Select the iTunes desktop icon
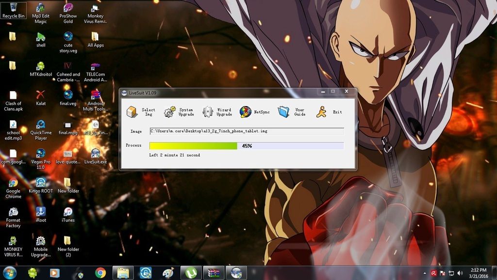 [x=68, y=215]
